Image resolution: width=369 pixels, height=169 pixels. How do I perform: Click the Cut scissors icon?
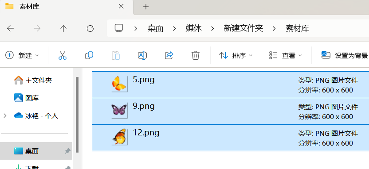[63, 55]
